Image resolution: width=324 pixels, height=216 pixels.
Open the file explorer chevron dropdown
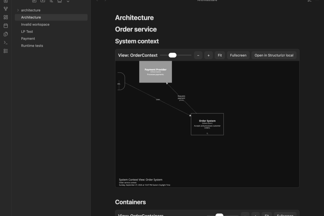[68, 1]
